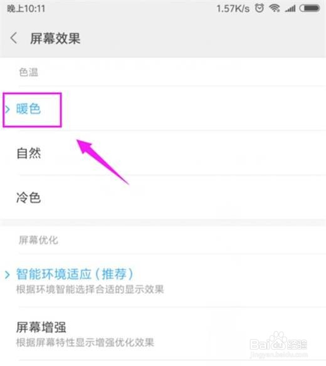Select the 暖色 color temperature option
Viewport: 326px width, 366px height.
163,109
